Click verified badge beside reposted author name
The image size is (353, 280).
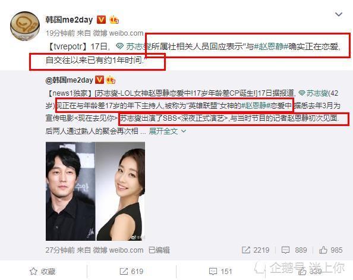(x=99, y=80)
